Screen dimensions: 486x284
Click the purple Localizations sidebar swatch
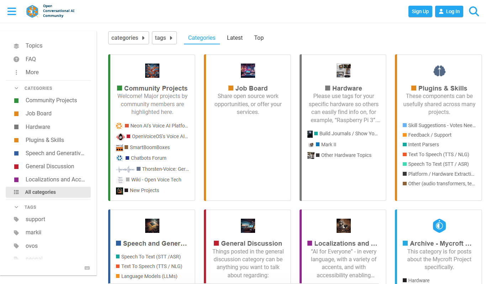[16, 180]
